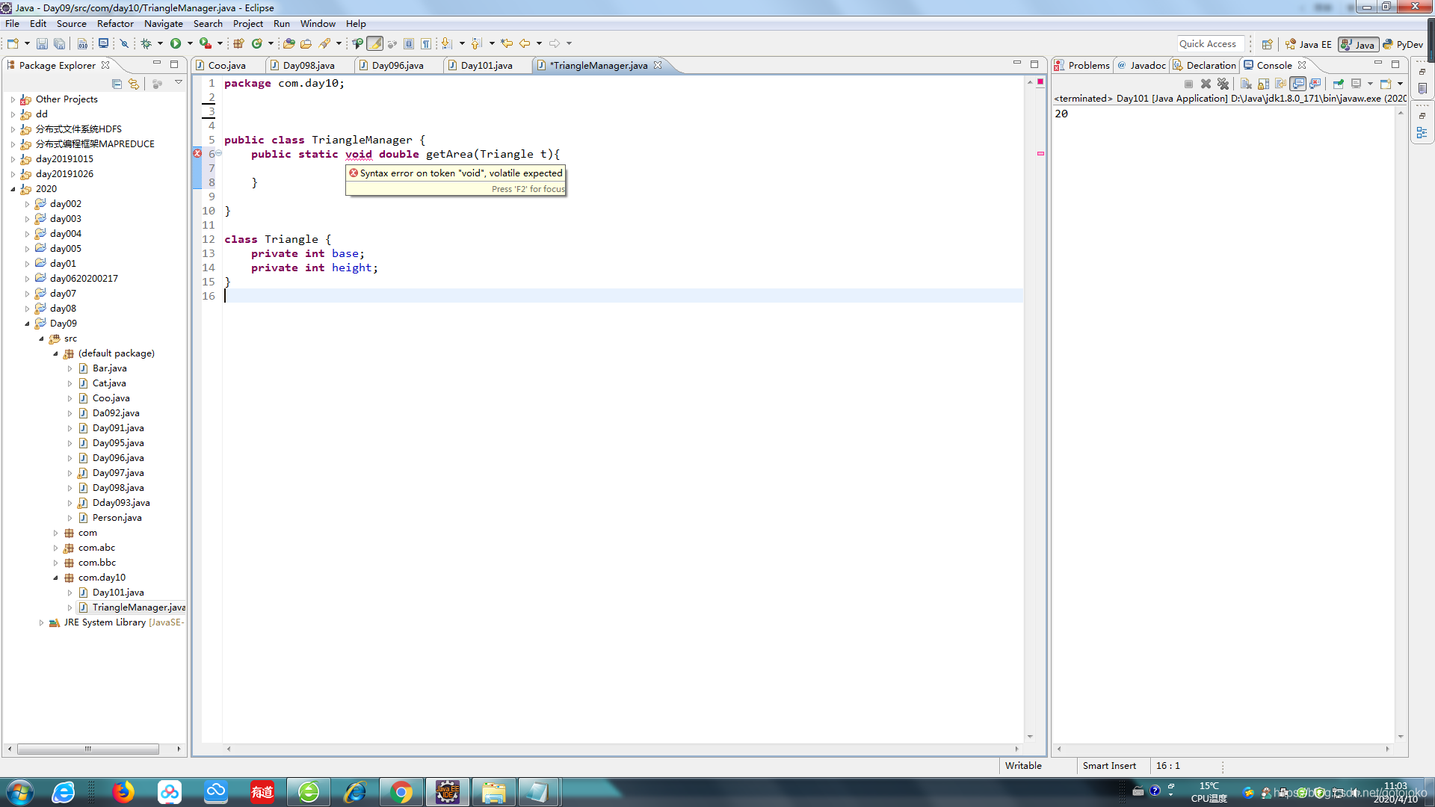Fold getArea method at line 6
This screenshot has height=807, width=1435.
tap(219, 153)
